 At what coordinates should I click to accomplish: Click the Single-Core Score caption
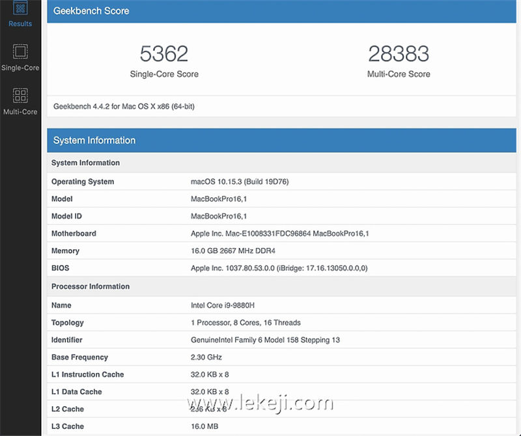point(164,74)
